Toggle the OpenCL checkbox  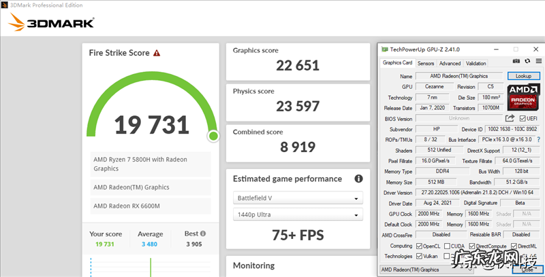pos(420,245)
